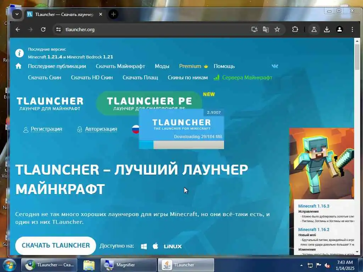
Task: Show hidden tray icons arrow
Action: click(301, 265)
